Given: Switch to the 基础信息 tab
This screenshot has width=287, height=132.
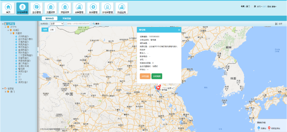Looking at the screenshot, I should coord(49,18).
